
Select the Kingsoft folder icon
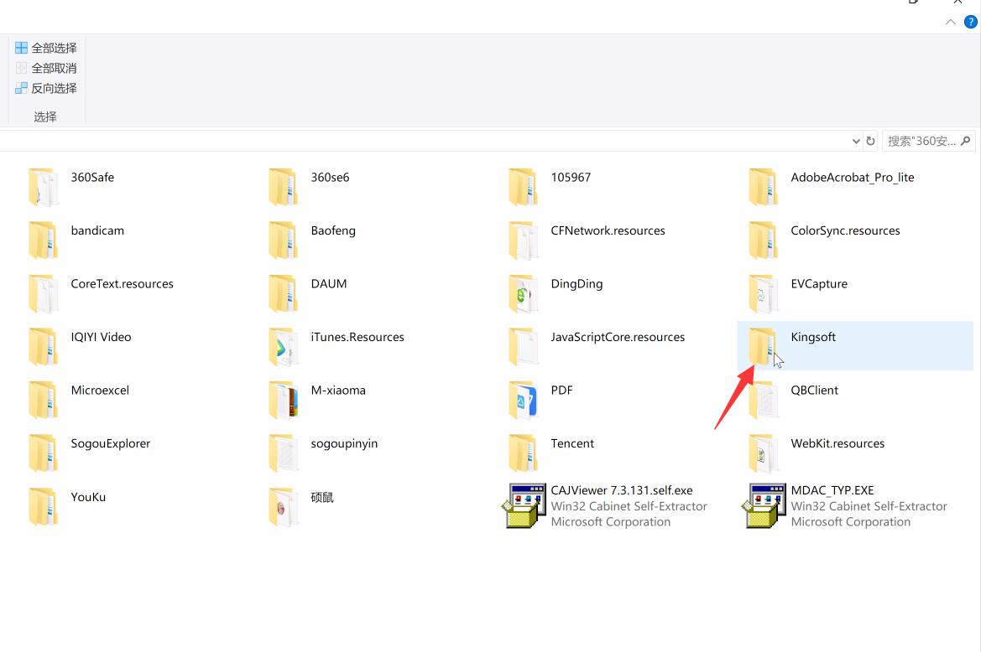coord(764,346)
